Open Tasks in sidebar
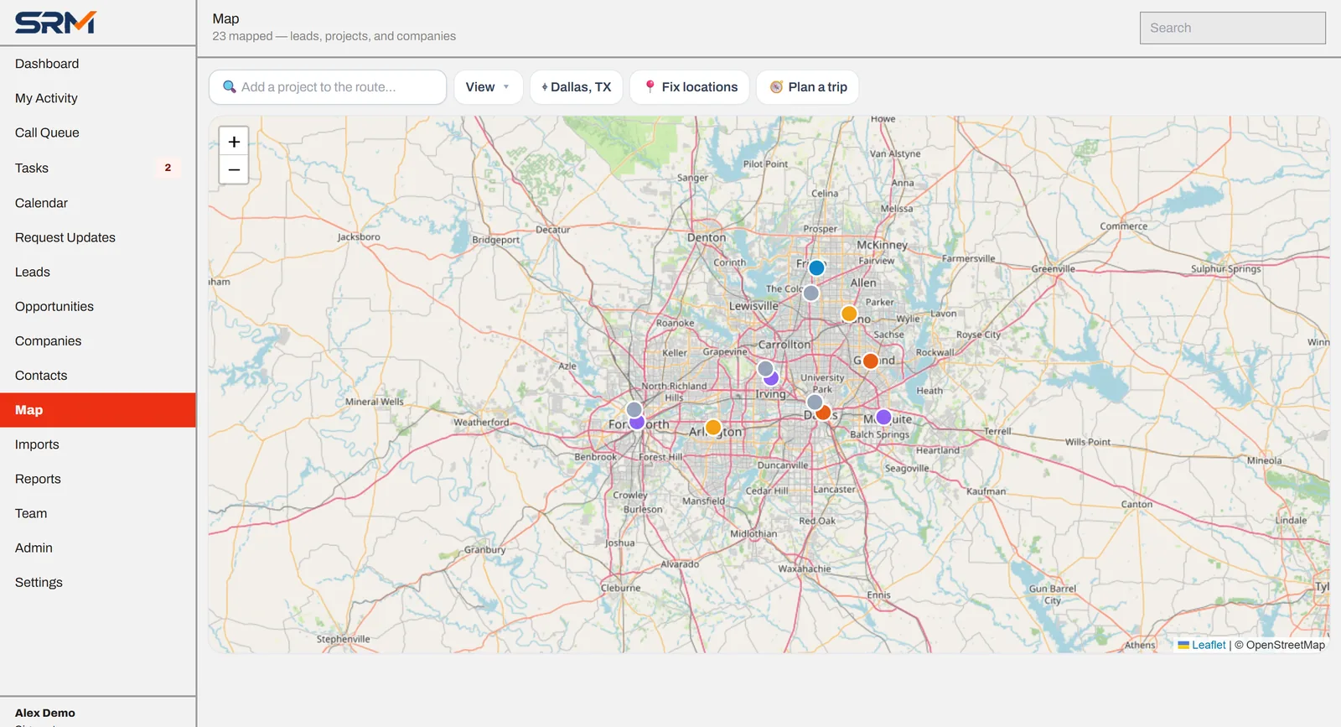Screen dimensions: 1341x727 pos(98,168)
